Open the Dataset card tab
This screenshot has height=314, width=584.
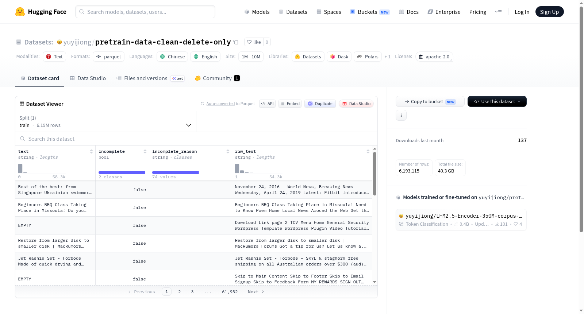tap(39, 78)
